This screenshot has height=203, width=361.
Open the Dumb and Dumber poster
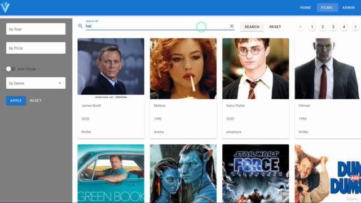pyautogui.click(x=328, y=174)
